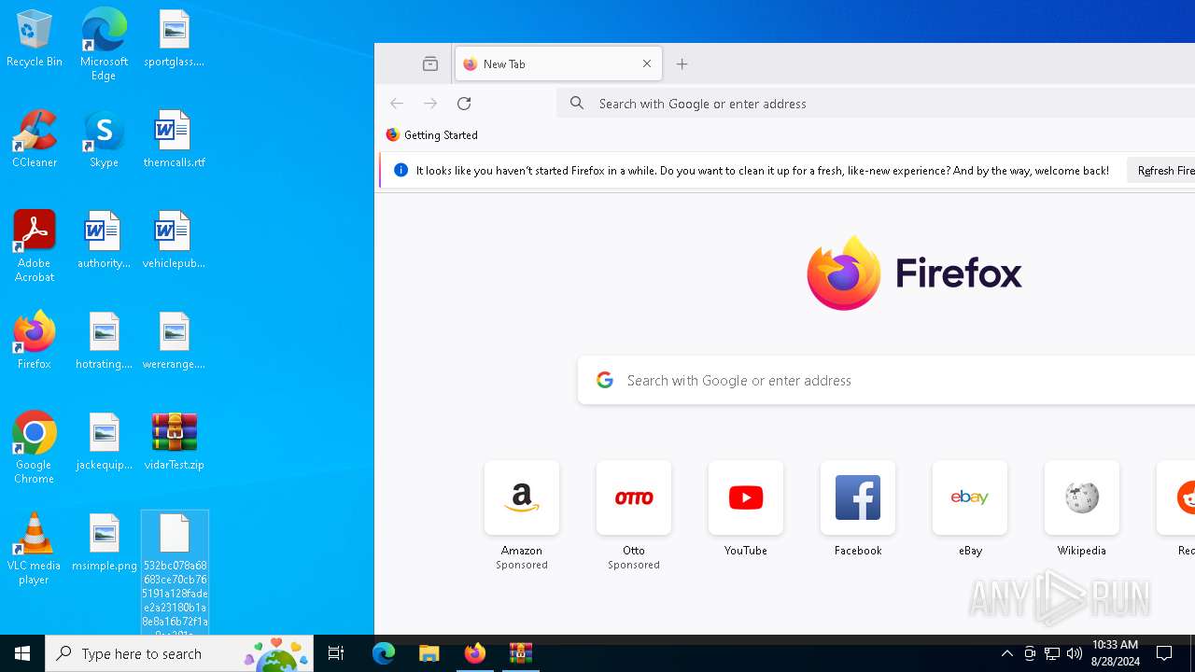Open the Recycle Bin desktop icon
The image size is (1195, 672).
(x=34, y=39)
